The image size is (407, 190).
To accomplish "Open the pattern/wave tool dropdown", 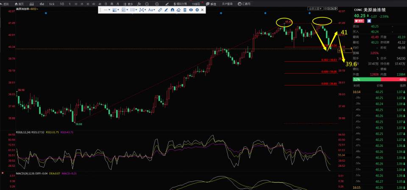I will [x=142, y=10].
